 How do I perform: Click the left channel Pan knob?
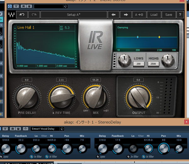pos(67,149)
